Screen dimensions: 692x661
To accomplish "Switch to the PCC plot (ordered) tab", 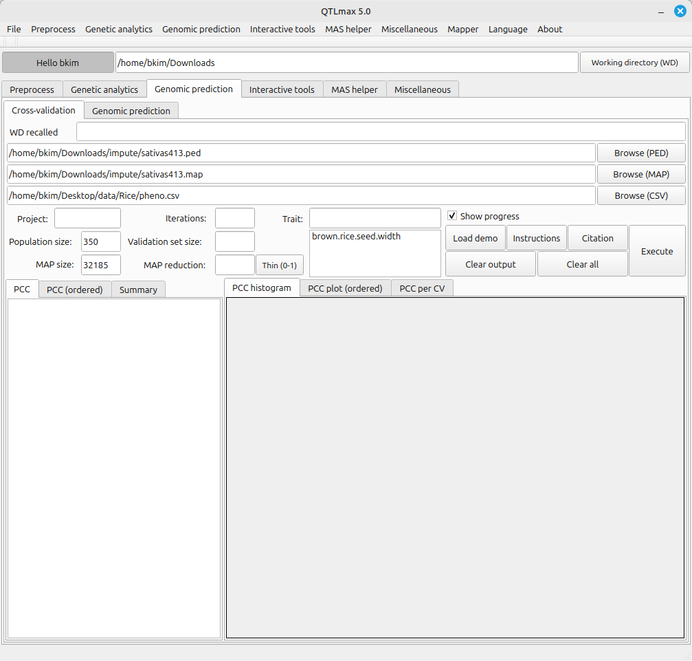I will pyautogui.click(x=345, y=288).
